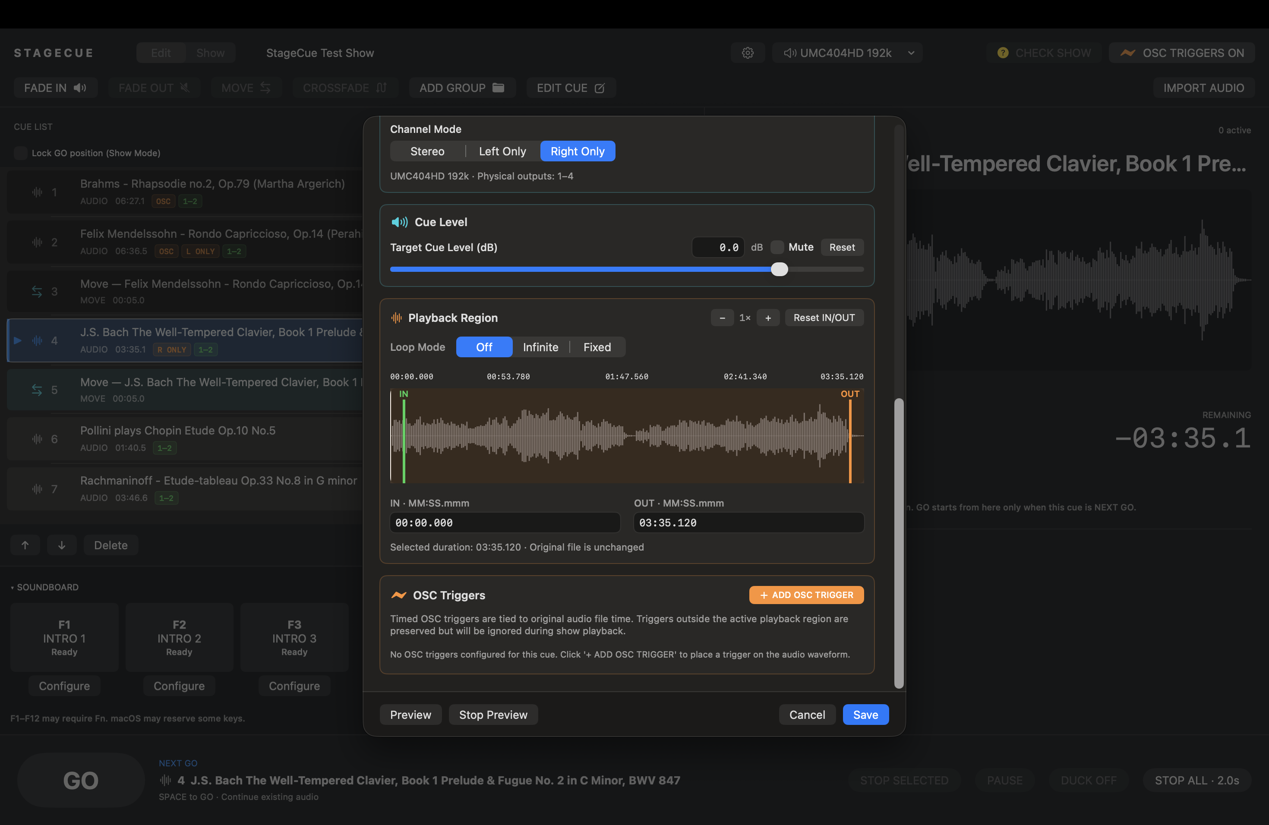Select cue 7 Rachmaninoff waveform icon

[37, 489]
